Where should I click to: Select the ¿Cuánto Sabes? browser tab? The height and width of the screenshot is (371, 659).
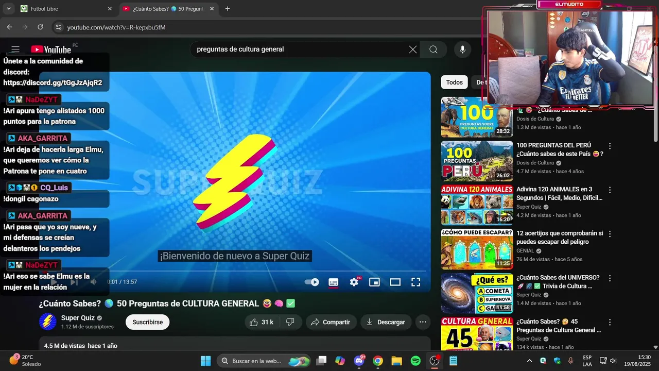169,9
